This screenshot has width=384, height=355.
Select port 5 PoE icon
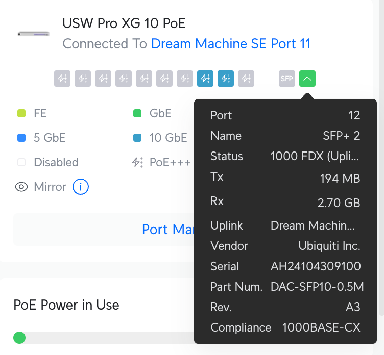(144, 79)
